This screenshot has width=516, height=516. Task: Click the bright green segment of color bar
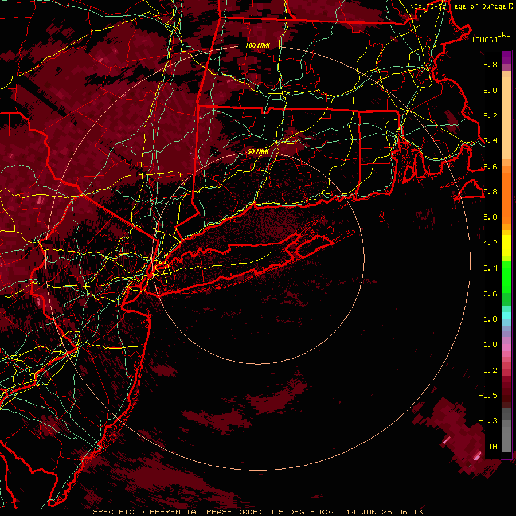point(506,276)
